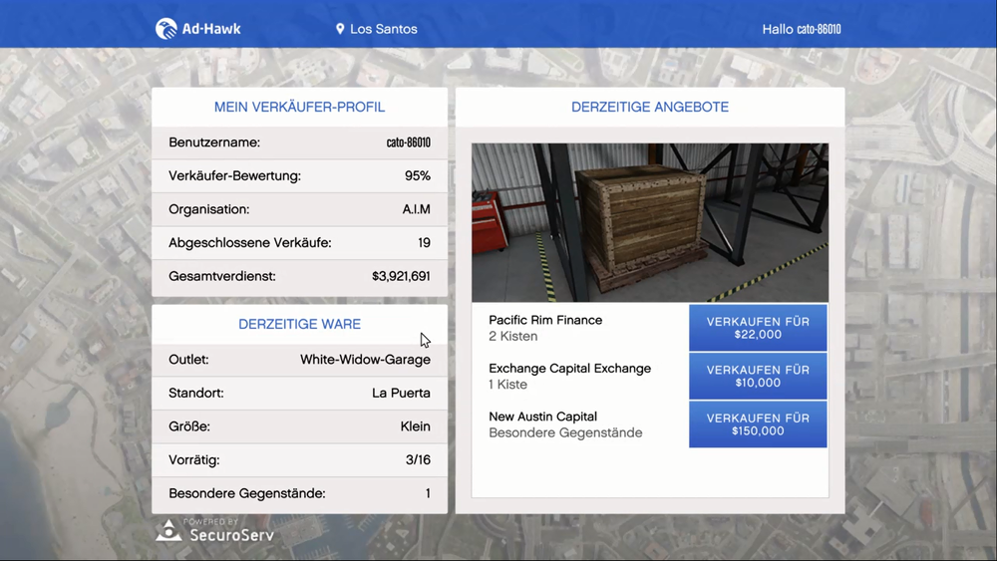Click the Outlet value White-Widow-Garage
Image resolution: width=997 pixels, height=561 pixels.
point(365,360)
